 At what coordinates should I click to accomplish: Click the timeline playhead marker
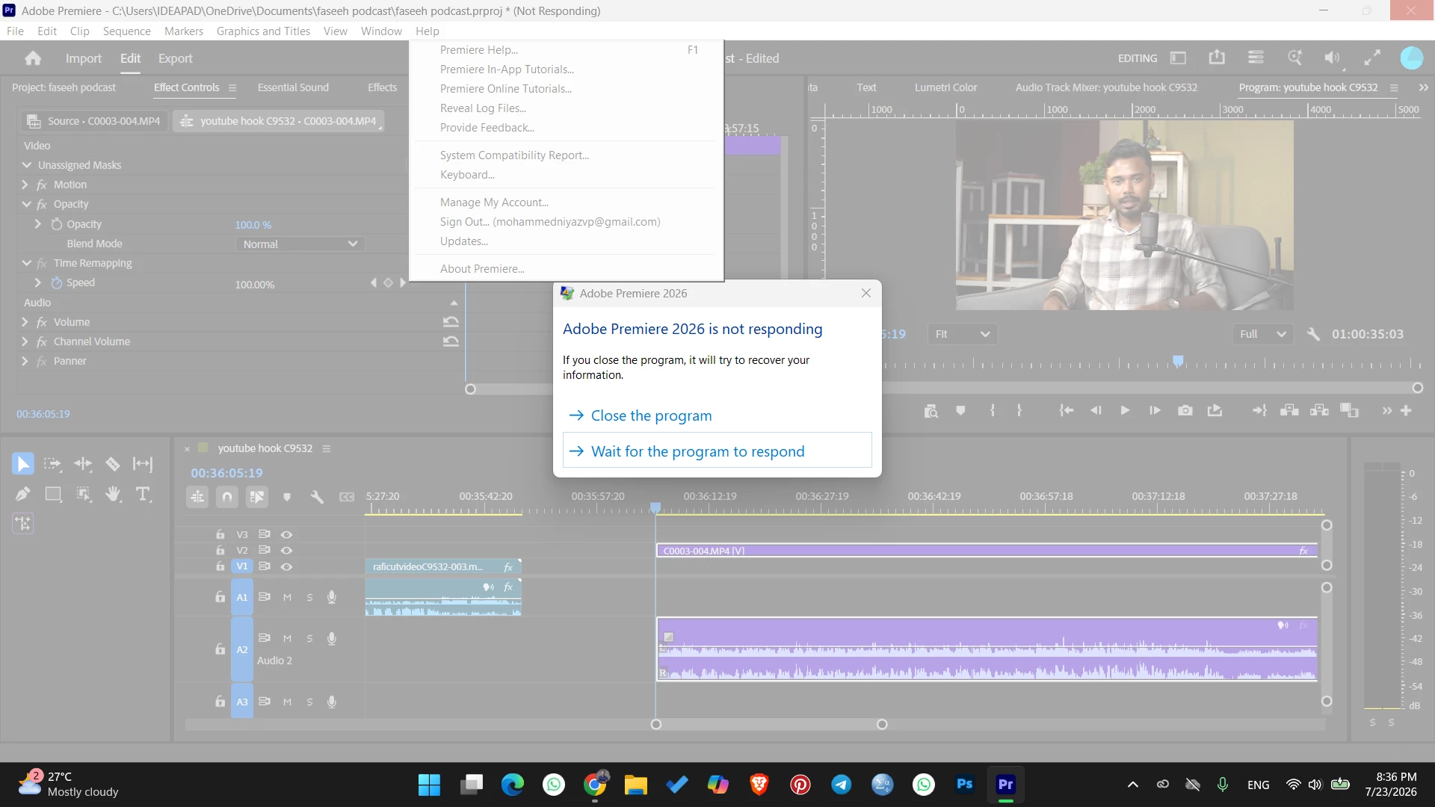655,508
